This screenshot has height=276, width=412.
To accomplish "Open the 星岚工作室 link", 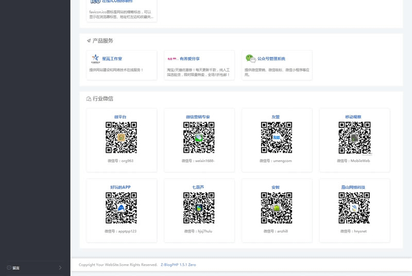I will click(112, 59).
